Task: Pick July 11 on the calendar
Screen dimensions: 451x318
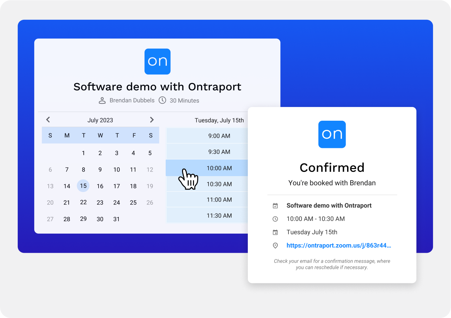Action: pyautogui.click(x=133, y=169)
